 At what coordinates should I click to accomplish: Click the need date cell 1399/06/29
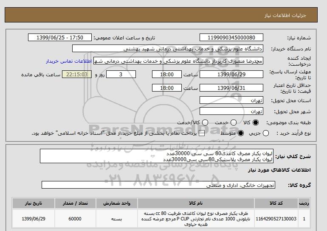pyautogui.click(x=34, y=219)
